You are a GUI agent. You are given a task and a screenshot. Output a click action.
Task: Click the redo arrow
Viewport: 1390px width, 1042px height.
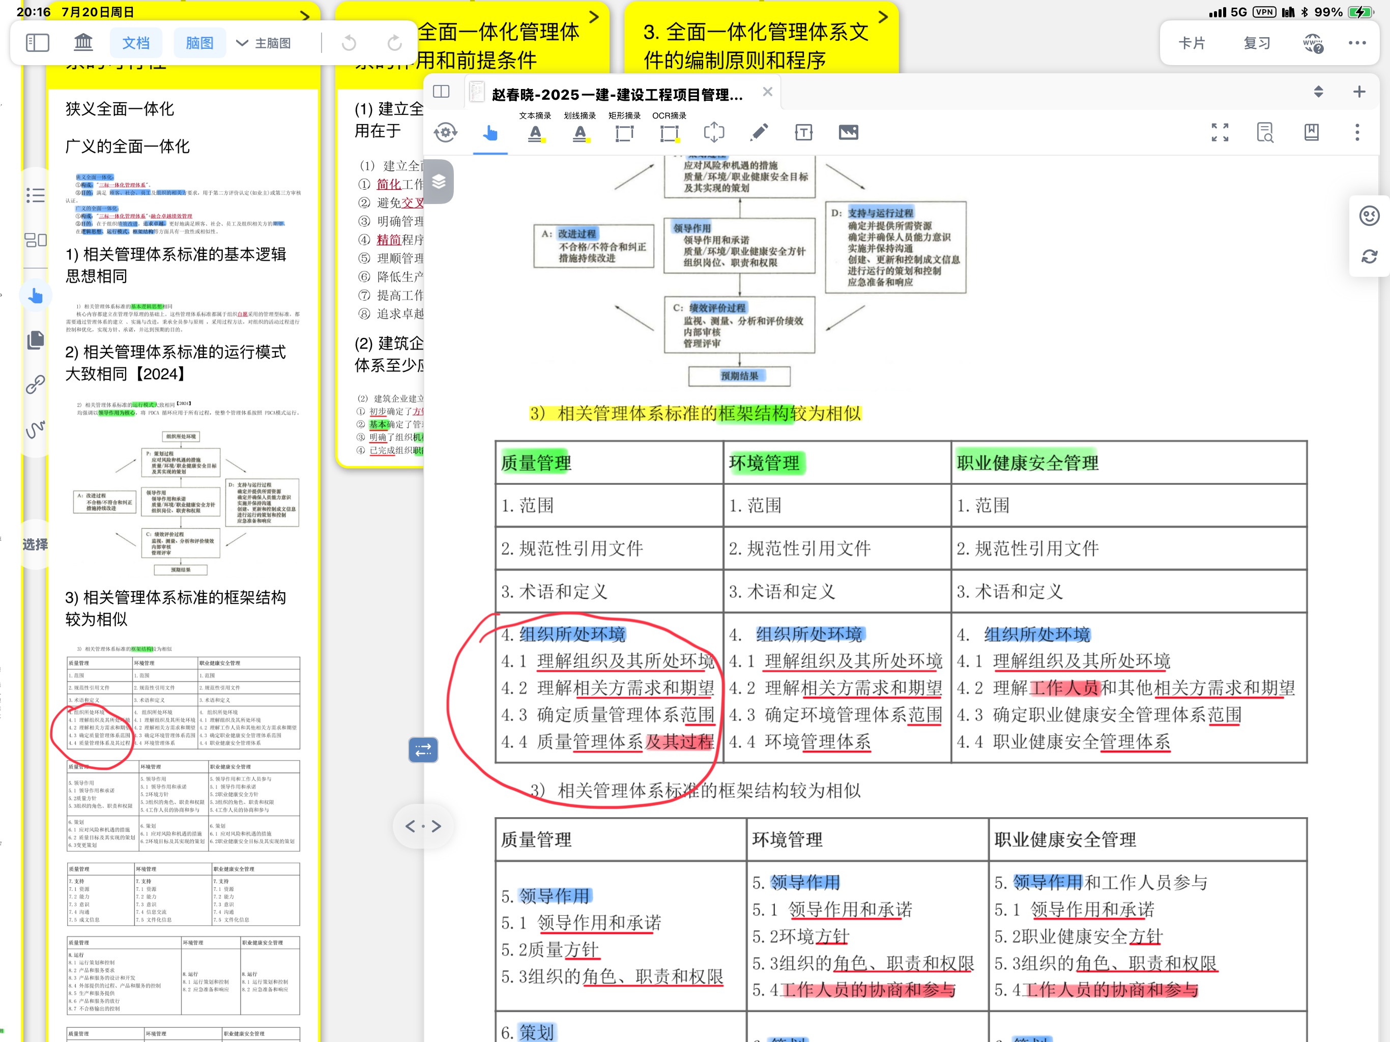click(x=395, y=43)
